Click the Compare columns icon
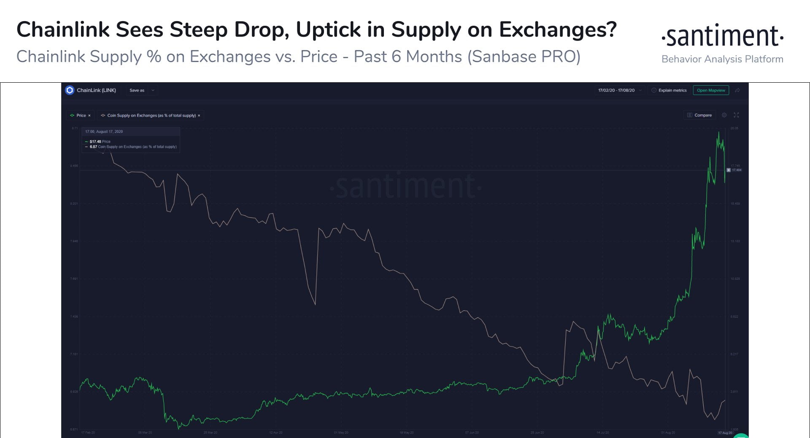 pyautogui.click(x=690, y=115)
